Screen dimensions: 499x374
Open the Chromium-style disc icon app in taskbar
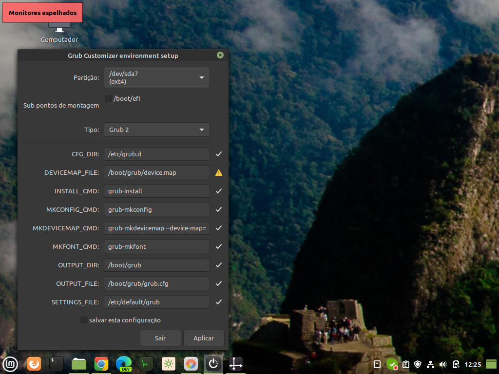(191, 364)
